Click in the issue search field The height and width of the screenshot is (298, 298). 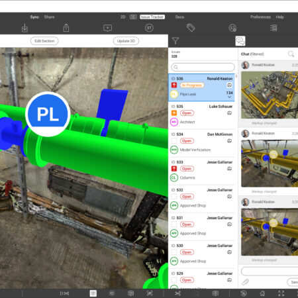(203, 67)
